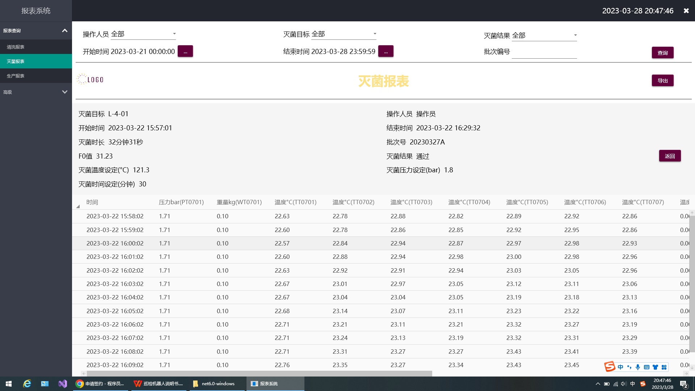Click the vertical scrollbar thumb of the table
The height and width of the screenshot is (391, 695).
[x=692, y=284]
